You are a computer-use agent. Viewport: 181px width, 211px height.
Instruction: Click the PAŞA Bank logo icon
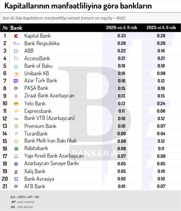click(16, 88)
